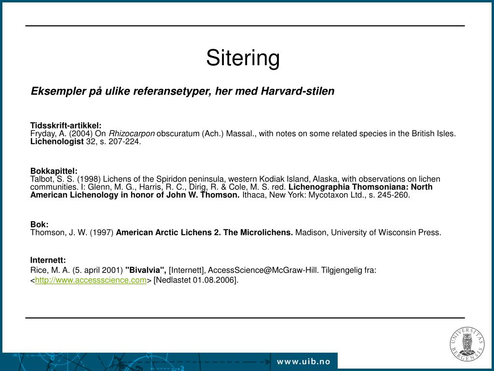Viewport: 494px width, 371px height.
Task: Click the author name Thomson, J. W. (1997)
Action: pyautogui.click(x=72, y=232)
